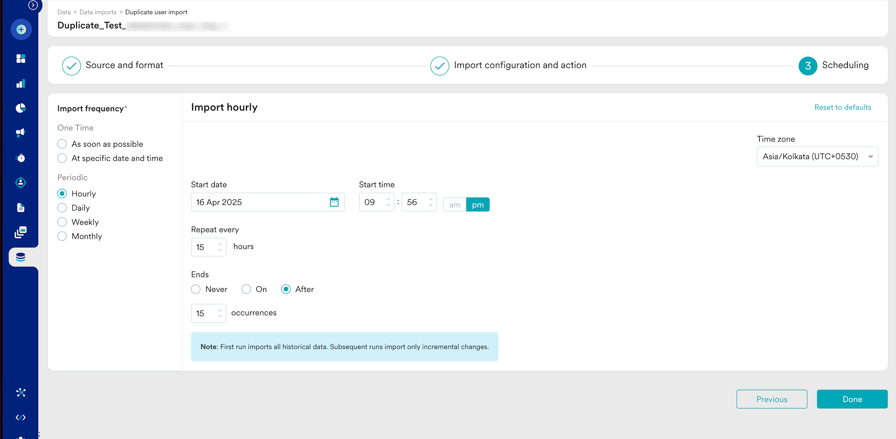This screenshot has width=896, height=439.
Task: Select As soon as possible option
Action: pyautogui.click(x=62, y=144)
